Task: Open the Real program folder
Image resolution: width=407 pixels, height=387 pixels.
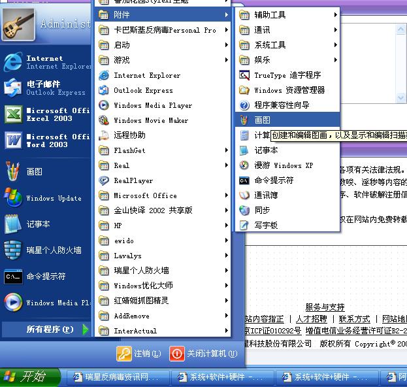Action: (x=163, y=165)
